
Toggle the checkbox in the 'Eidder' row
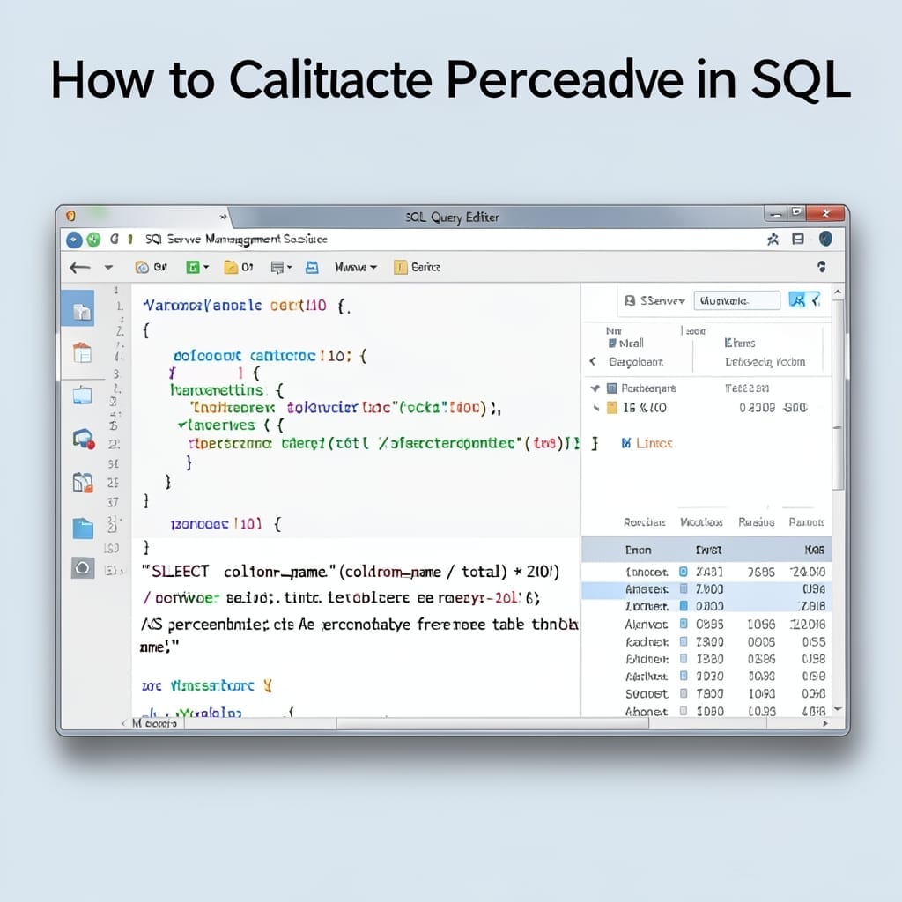684,659
